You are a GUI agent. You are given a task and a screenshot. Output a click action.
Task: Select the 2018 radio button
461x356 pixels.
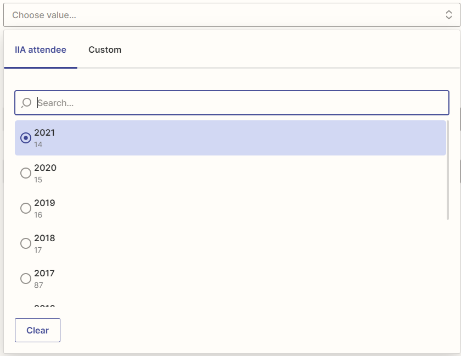(26, 243)
